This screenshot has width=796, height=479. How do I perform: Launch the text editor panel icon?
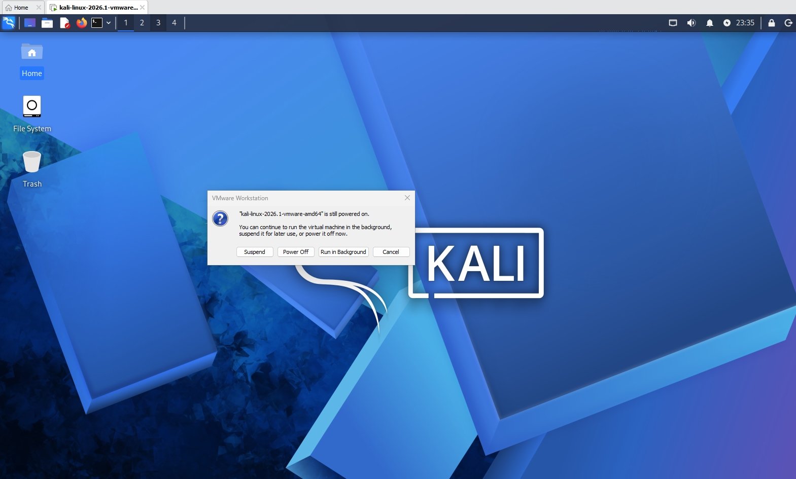(64, 23)
